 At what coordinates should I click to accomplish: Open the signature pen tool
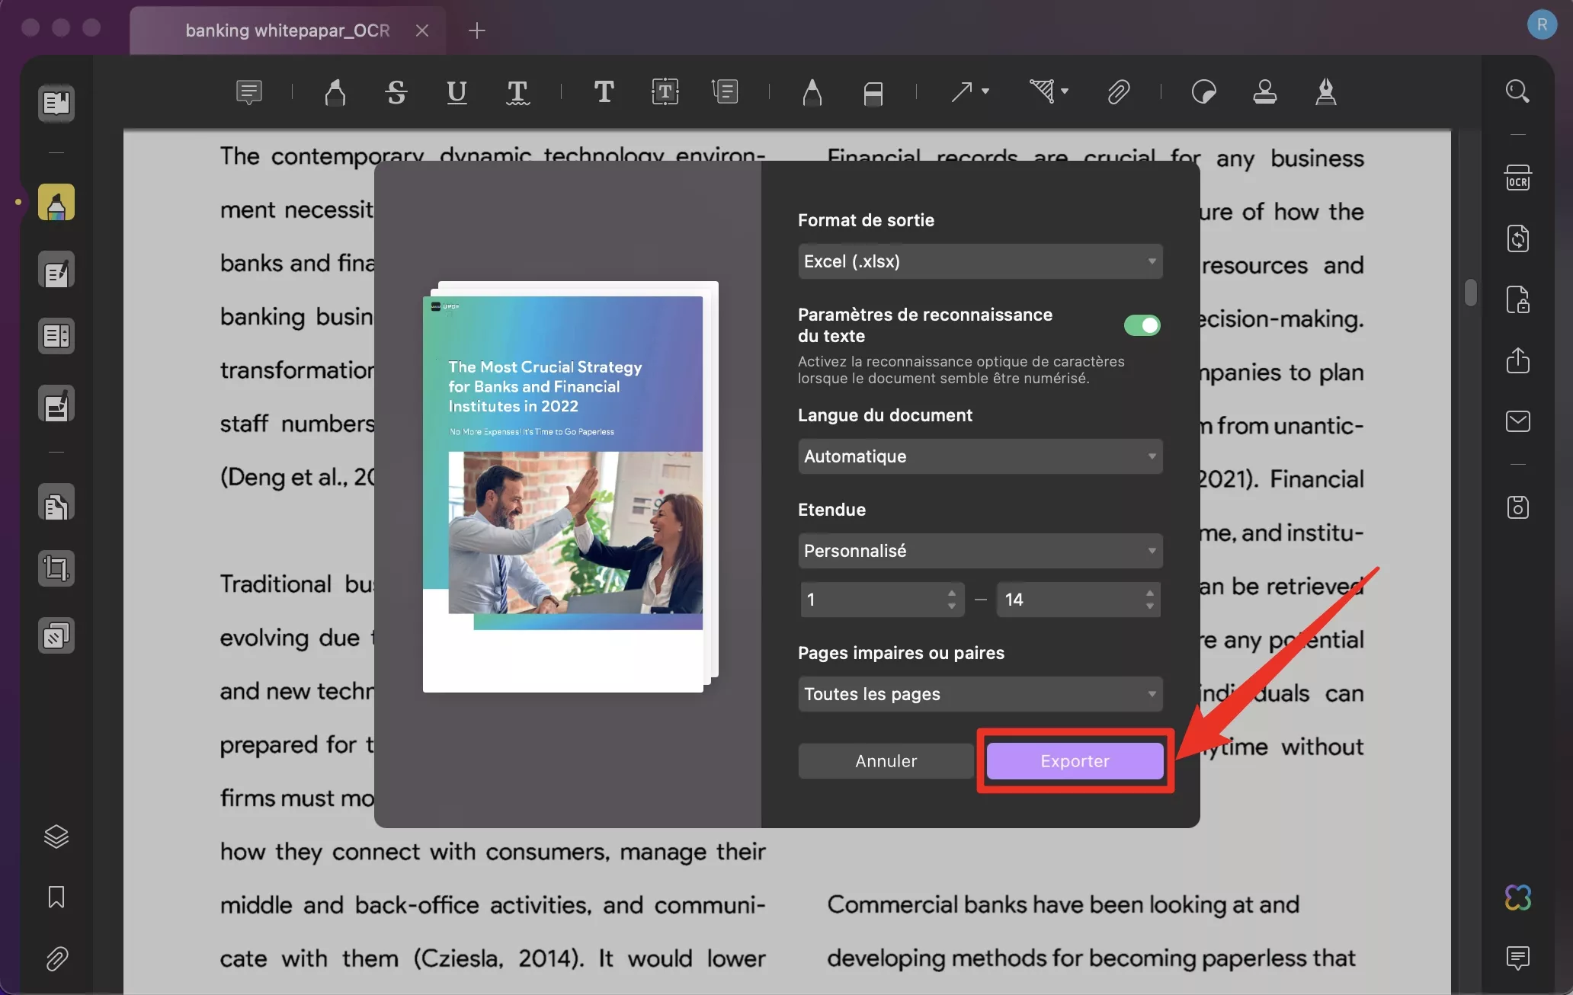coord(1325,92)
